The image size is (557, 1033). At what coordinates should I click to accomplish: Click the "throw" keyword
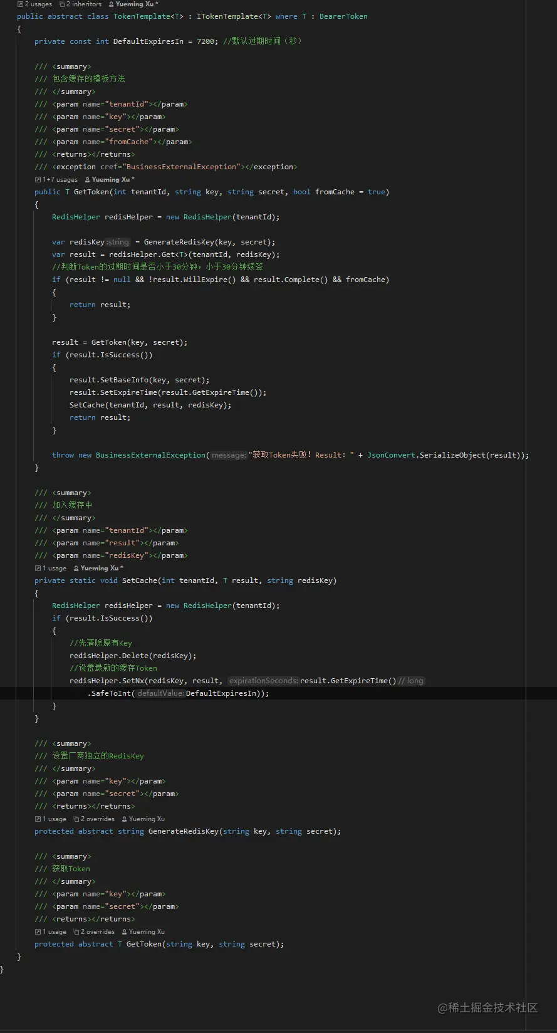[x=63, y=455]
